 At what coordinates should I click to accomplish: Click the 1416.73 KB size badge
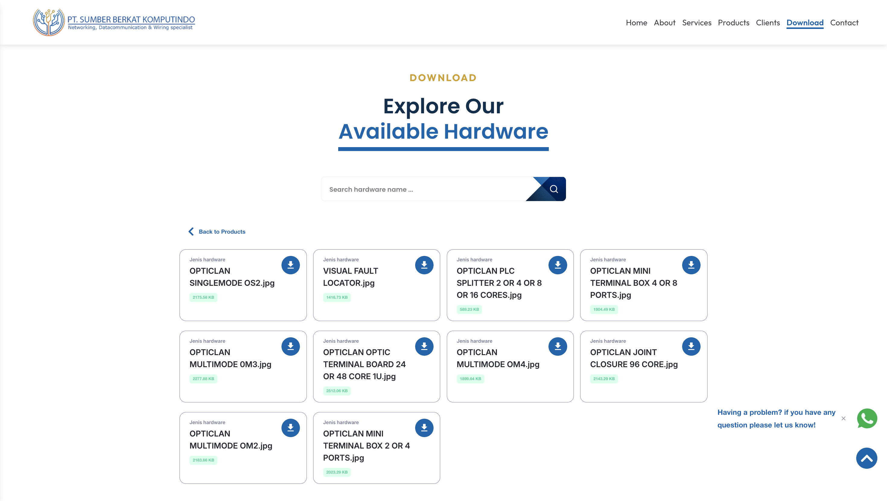pyautogui.click(x=337, y=297)
